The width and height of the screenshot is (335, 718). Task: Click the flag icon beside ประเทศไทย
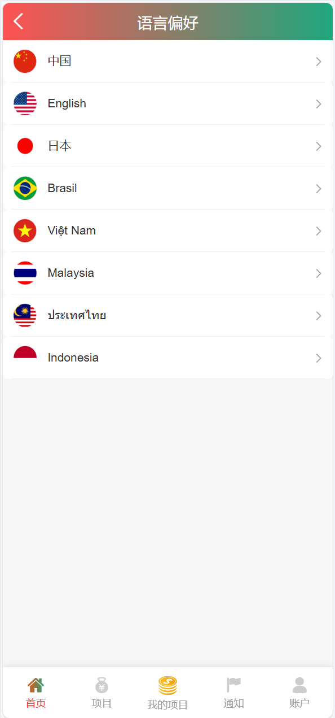[25, 315]
